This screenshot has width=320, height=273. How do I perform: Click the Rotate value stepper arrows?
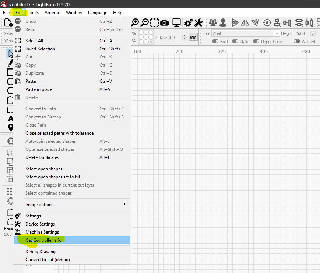(185, 37)
